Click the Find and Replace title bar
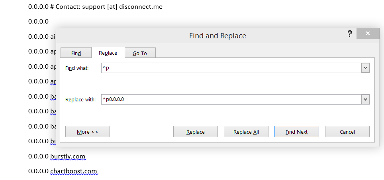Screen dimensions: 384x180 (x=217, y=36)
